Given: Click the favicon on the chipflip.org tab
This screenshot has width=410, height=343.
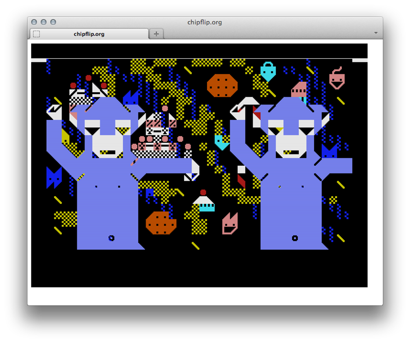Looking at the screenshot, I should 36,34.
